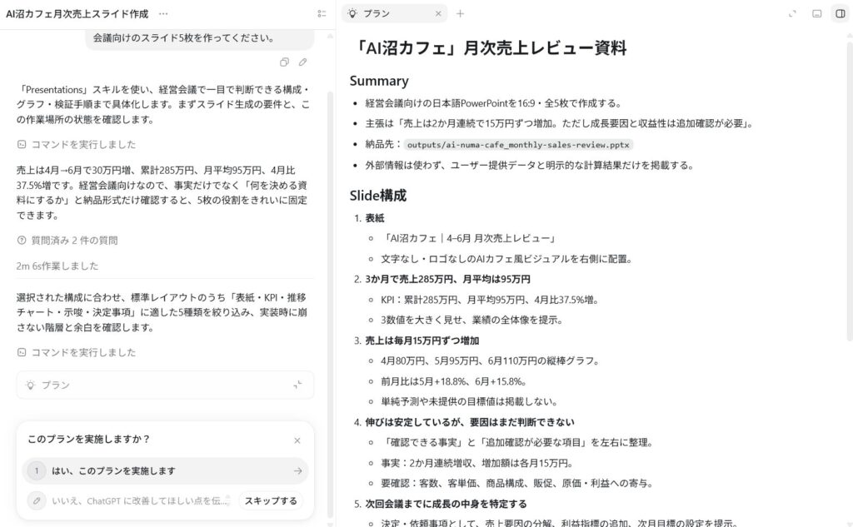Click the Summary heading in the plan
Screen dimensions: 853x527
pyautogui.click(x=379, y=81)
